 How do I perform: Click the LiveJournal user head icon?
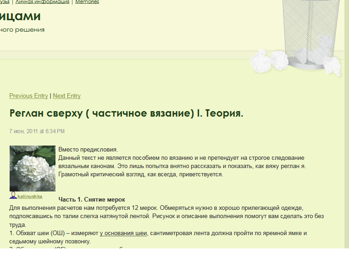(13, 196)
